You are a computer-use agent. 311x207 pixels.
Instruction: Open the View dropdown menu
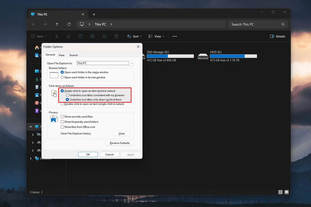tap(156, 36)
